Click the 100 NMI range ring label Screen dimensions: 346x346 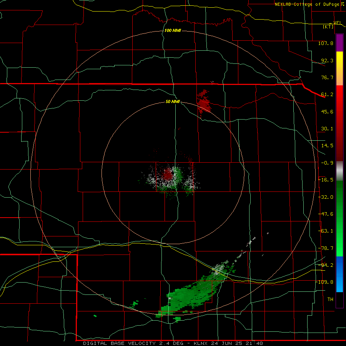173,30
